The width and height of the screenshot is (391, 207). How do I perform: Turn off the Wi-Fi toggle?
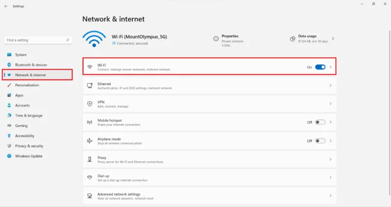pyautogui.click(x=320, y=67)
